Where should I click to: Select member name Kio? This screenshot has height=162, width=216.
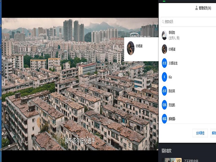(170, 77)
